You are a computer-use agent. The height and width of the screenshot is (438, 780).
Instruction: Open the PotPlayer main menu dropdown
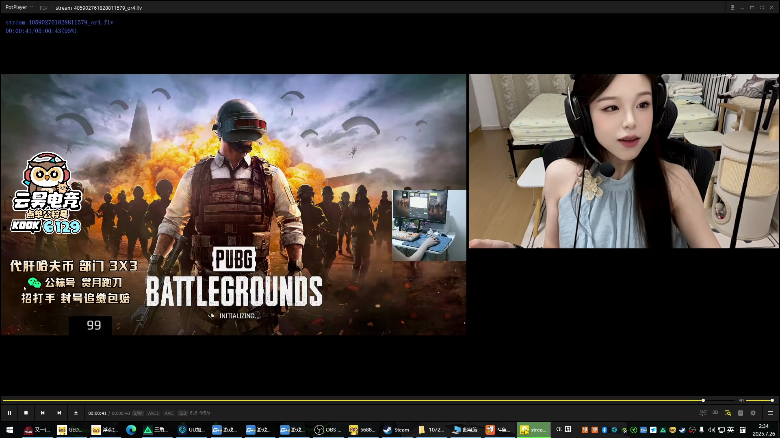[19, 7]
